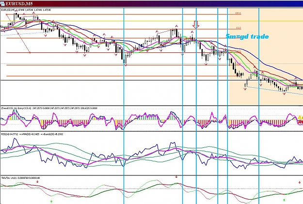
Task: Click the leftmost green buy arrow in THVTrix
Action: click(51, 202)
